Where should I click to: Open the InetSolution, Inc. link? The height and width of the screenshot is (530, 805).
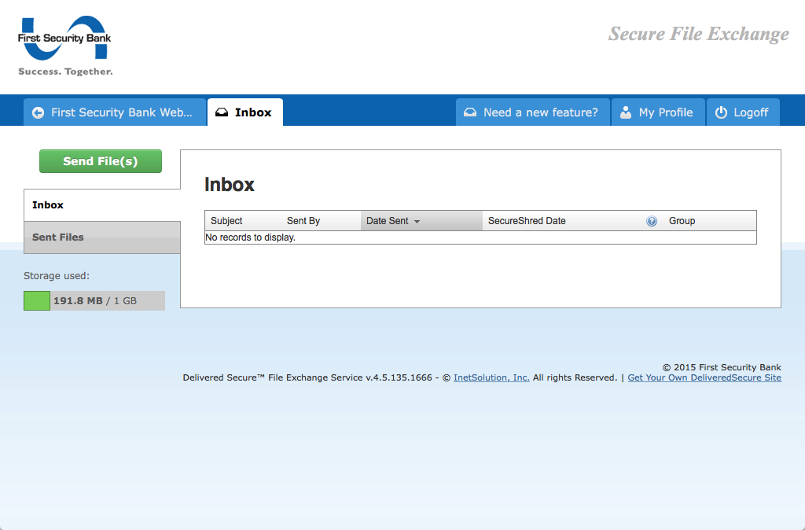pyautogui.click(x=491, y=377)
